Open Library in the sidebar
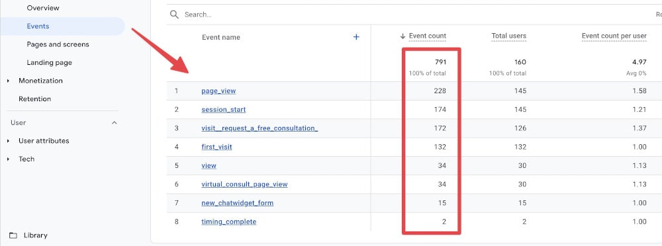 click(36, 235)
